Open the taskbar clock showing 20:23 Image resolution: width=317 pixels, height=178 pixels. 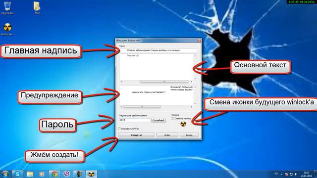click(307, 174)
